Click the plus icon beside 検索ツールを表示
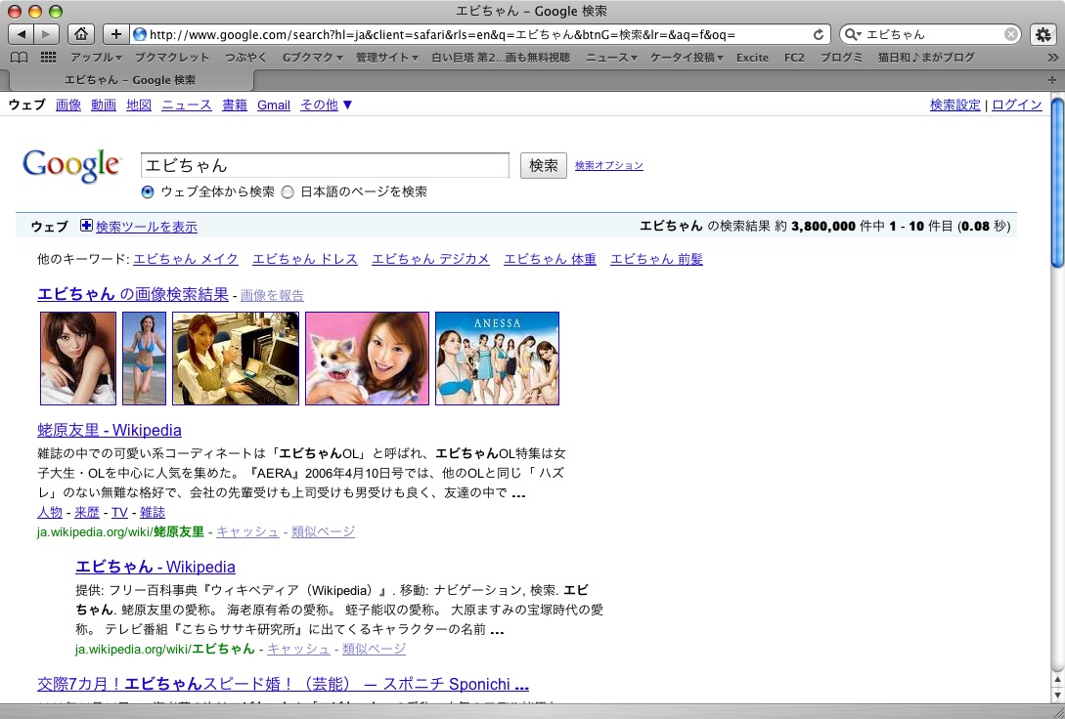1065x719 pixels. [x=86, y=226]
